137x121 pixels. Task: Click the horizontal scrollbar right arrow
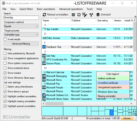coord(131,103)
